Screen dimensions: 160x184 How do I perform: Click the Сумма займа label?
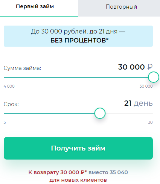point(22,68)
